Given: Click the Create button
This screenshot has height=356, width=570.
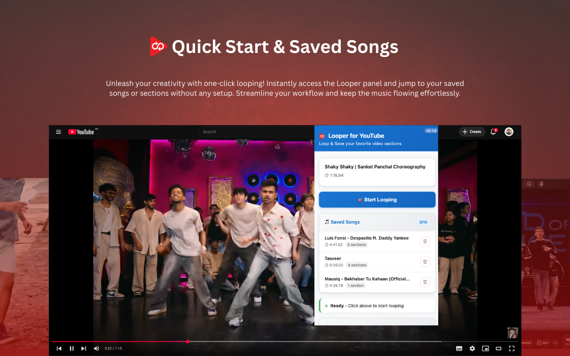Looking at the screenshot, I should [472, 131].
